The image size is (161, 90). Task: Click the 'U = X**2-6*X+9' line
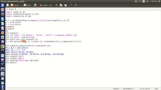13,22
